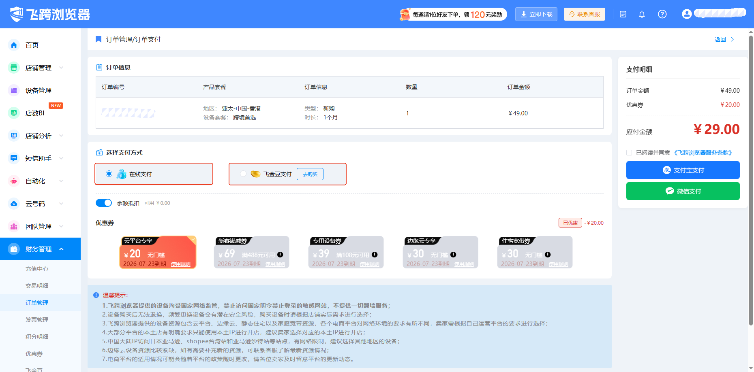
Task: Click the bookmark icon beside 订单管理/订单支付
Action: 98,39
